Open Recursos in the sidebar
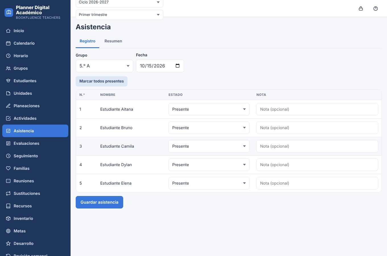The width and height of the screenshot is (387, 256). pyautogui.click(x=35, y=206)
